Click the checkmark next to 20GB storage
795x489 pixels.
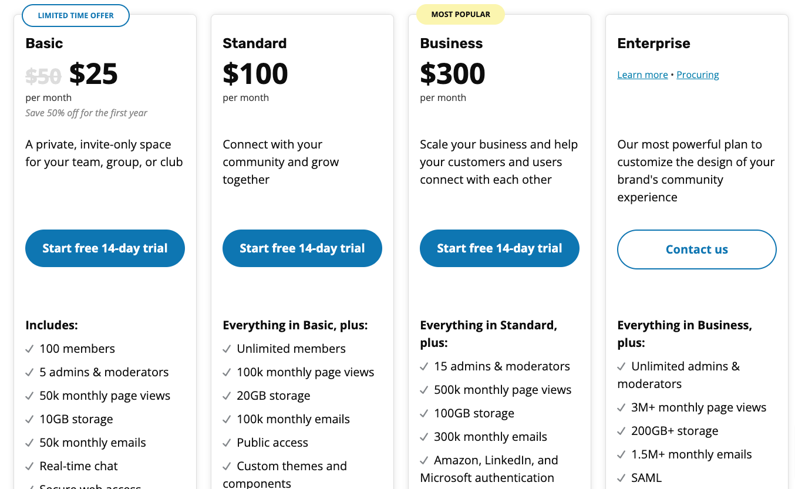226,396
